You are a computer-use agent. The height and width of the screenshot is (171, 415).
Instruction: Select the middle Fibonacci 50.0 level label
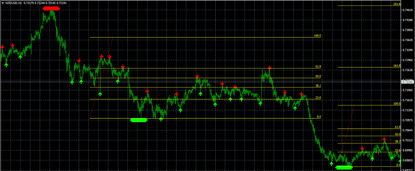(318, 76)
